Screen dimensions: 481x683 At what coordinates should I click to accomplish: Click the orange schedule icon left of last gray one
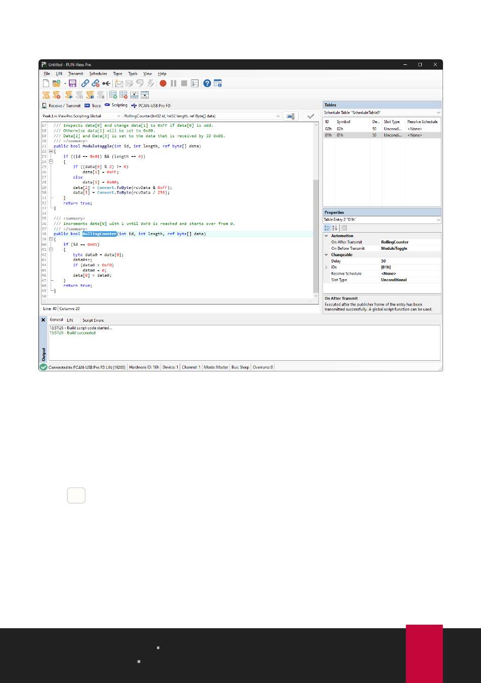[90, 95]
